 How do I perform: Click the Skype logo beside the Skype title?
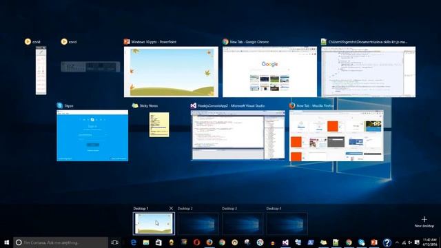tap(60, 105)
